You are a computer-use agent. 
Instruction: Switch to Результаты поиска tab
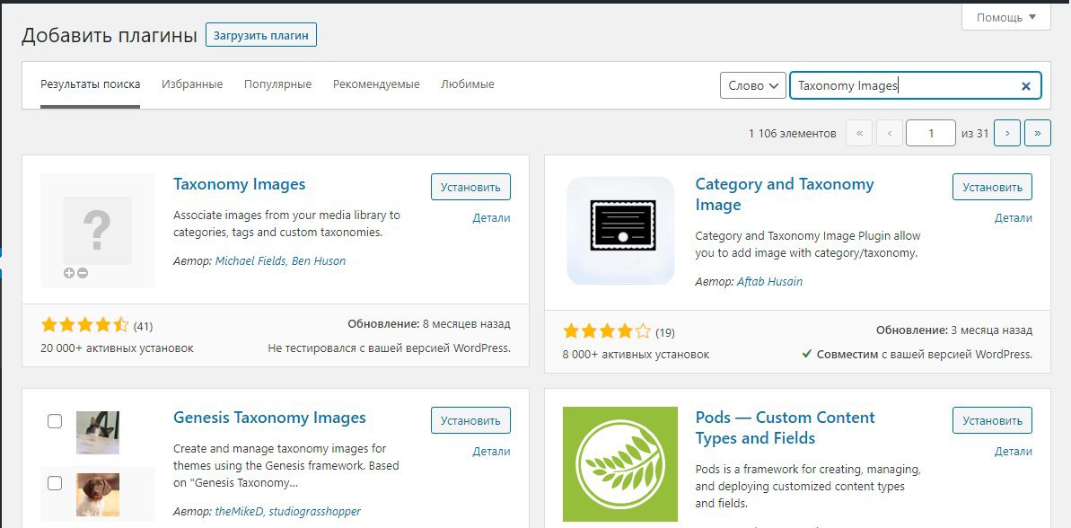90,84
